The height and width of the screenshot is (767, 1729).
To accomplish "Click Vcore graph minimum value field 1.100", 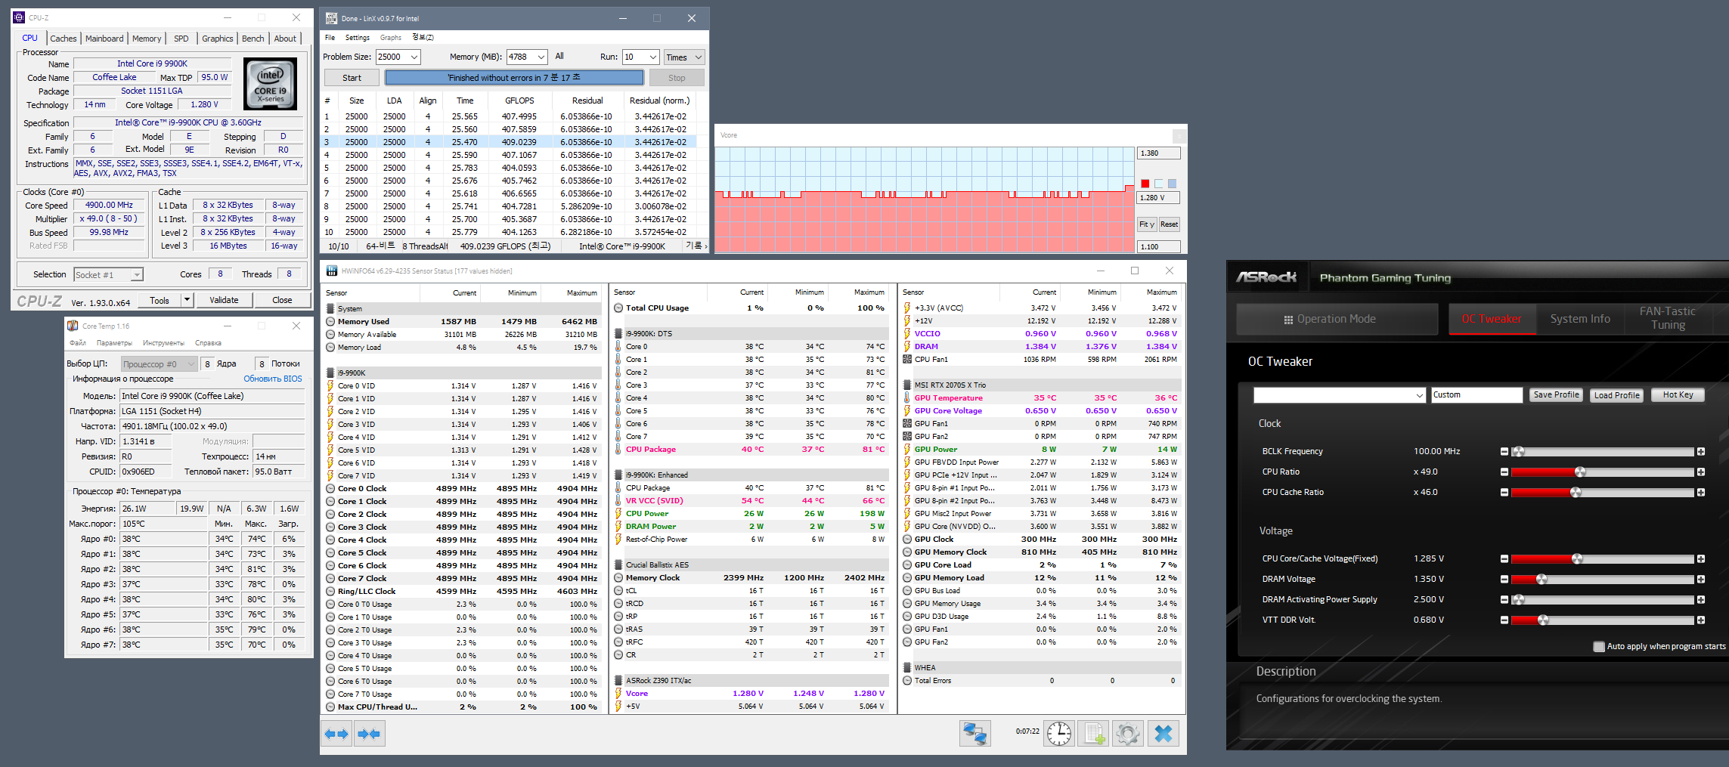I will click(1159, 247).
